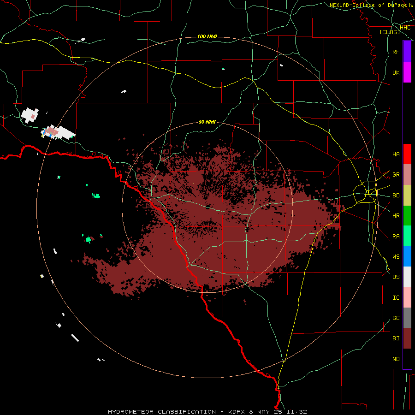Click the blue WS legend color swatch
The width and height of the screenshot is (415, 415).
(407, 256)
